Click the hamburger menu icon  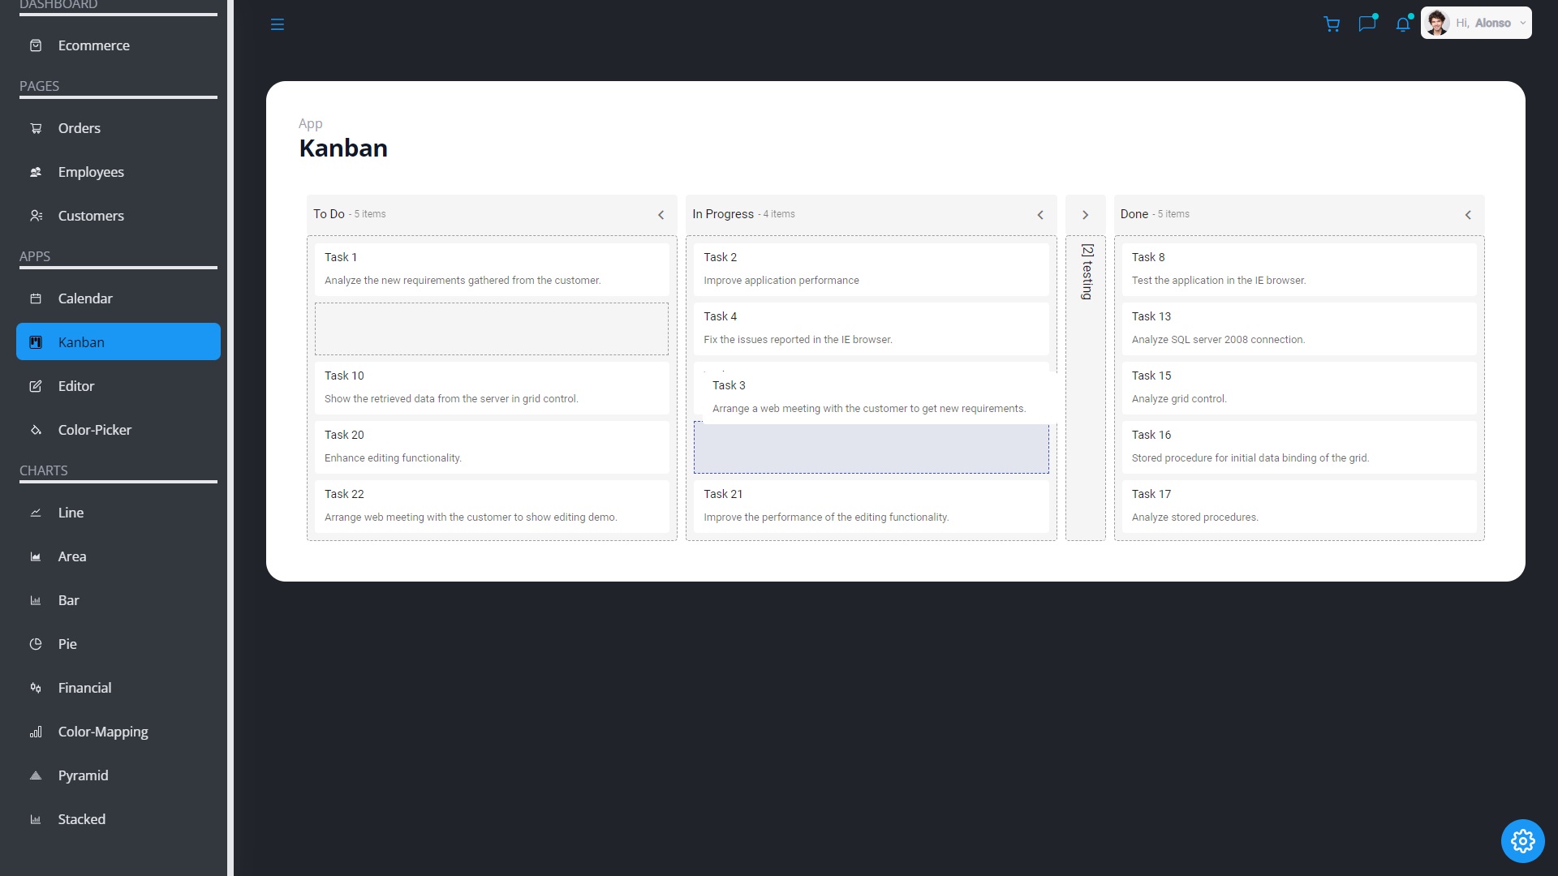277,24
